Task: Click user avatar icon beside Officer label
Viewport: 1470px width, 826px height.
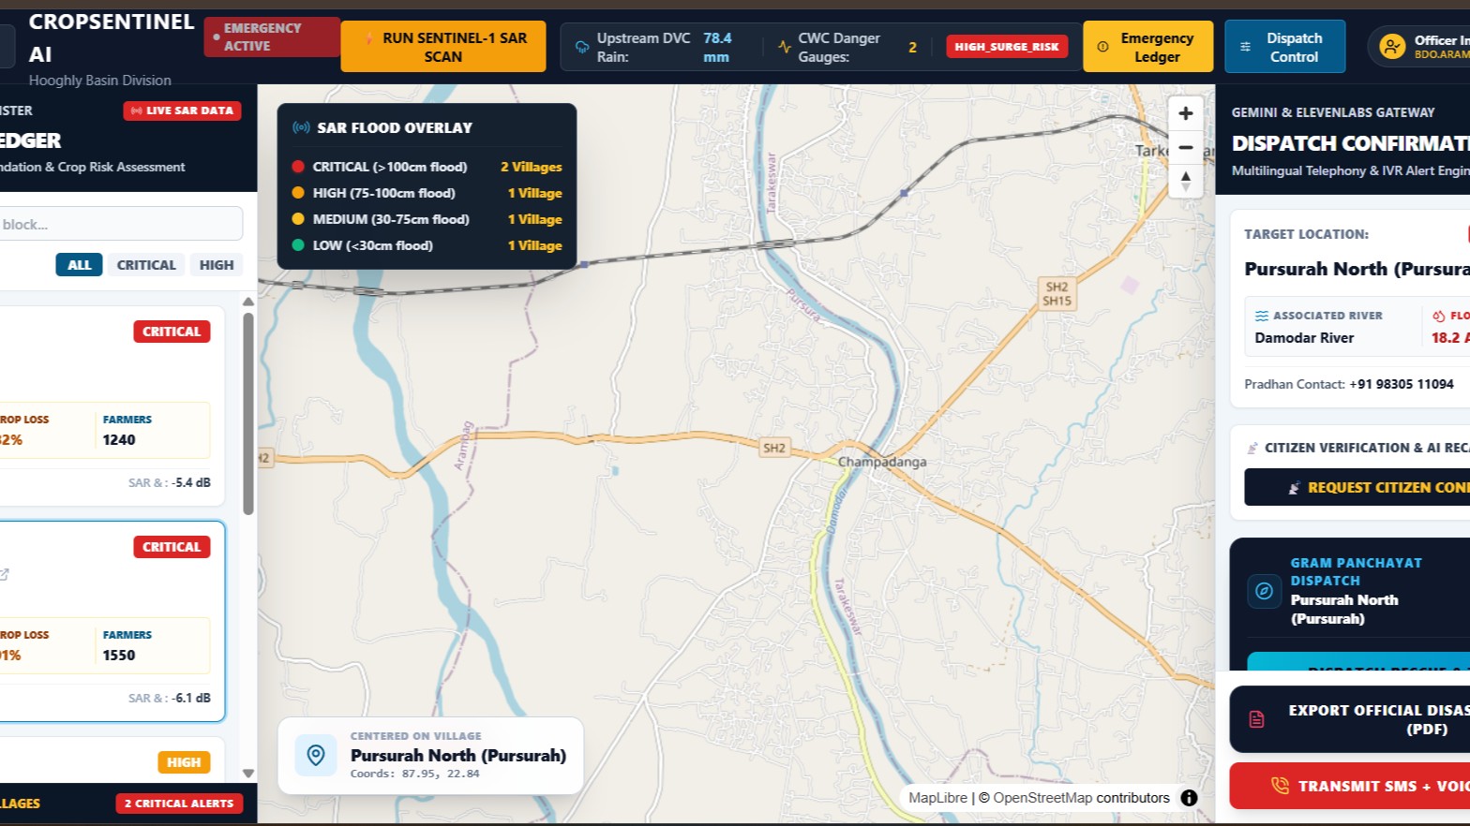Action: pos(1392,46)
